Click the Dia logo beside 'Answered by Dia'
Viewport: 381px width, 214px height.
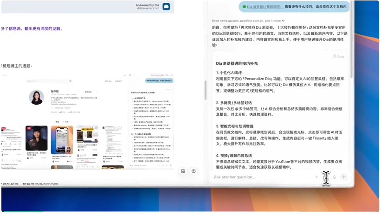tap(166, 6)
